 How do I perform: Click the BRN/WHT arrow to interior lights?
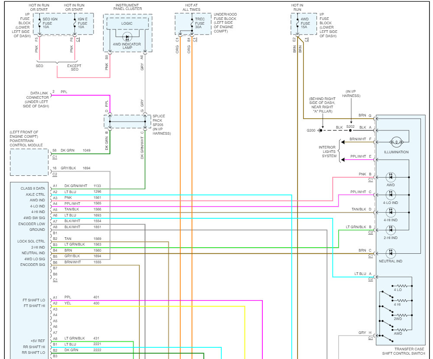pyautogui.click(x=343, y=142)
